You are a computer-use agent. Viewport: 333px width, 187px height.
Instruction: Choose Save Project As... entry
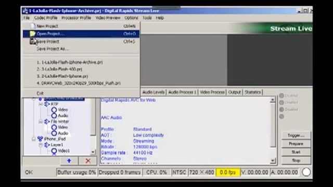tap(81, 49)
